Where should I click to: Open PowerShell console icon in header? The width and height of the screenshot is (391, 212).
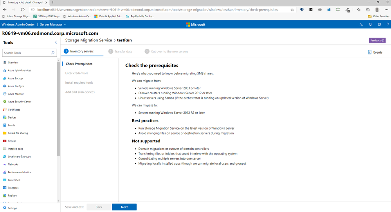(x=361, y=24)
